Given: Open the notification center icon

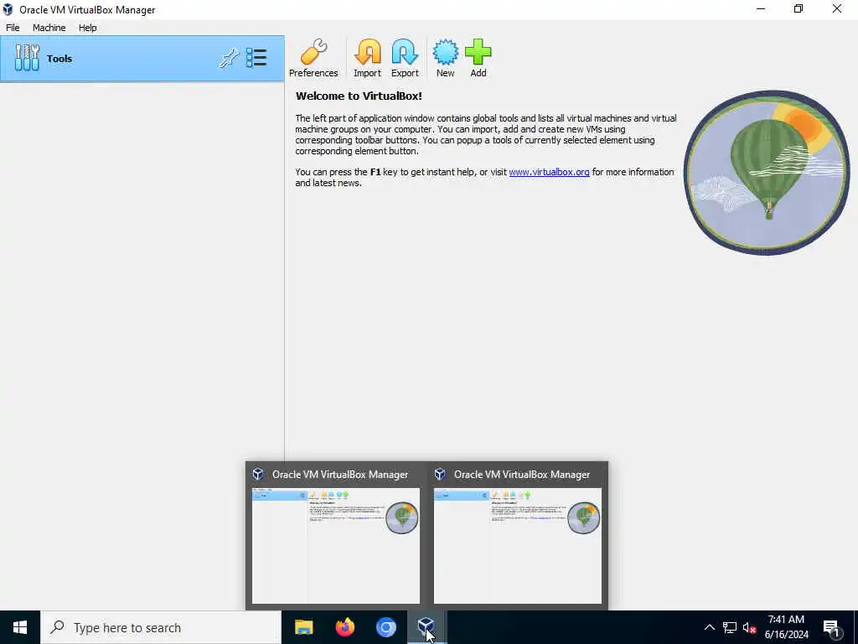Looking at the screenshot, I should (x=832, y=628).
